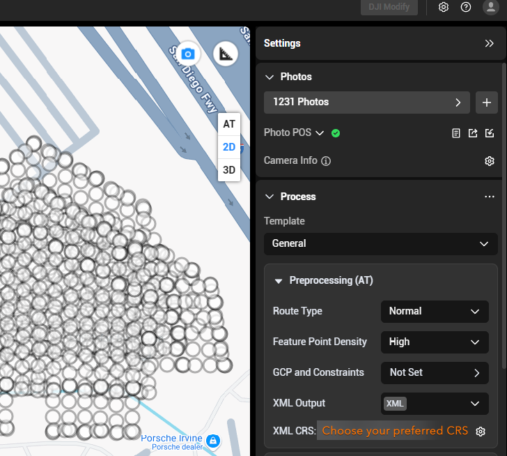Switch map view to 2D mode
The image size is (507, 456).
229,147
